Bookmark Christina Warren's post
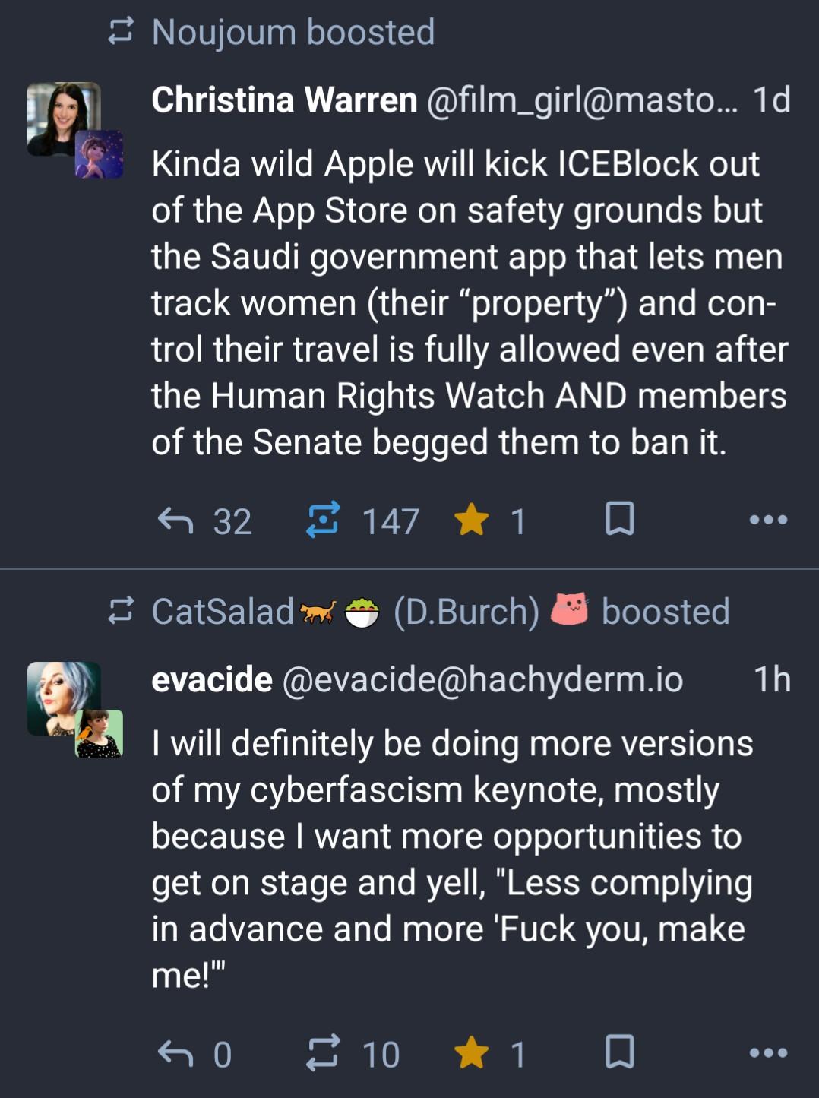The height and width of the screenshot is (1098, 819). pyautogui.click(x=619, y=520)
